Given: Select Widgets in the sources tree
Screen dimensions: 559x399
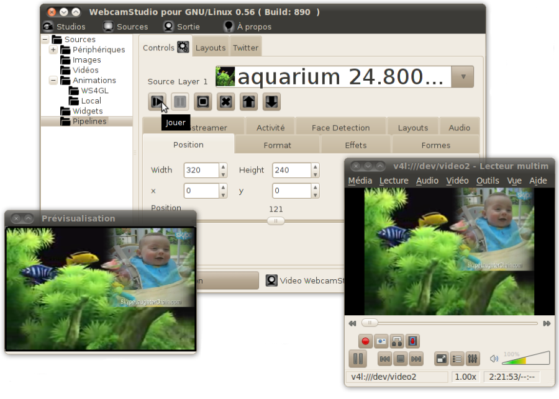Looking at the screenshot, I should tap(88, 111).
